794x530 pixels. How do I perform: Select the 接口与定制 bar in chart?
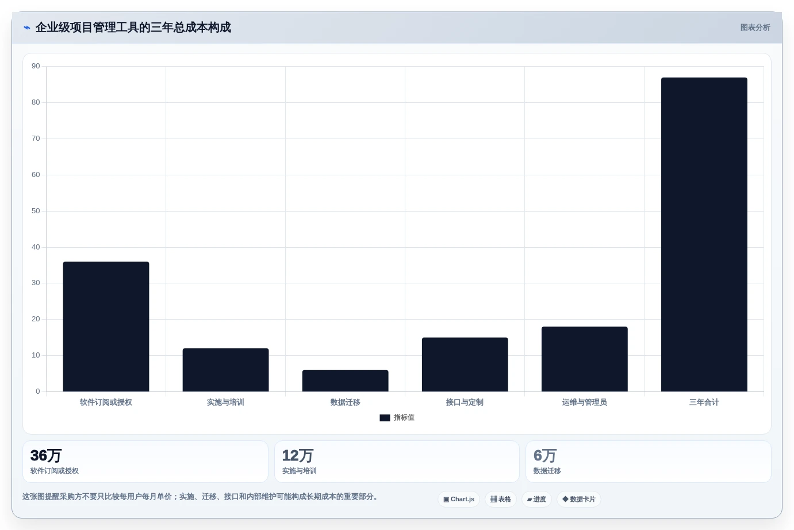pyautogui.click(x=465, y=364)
